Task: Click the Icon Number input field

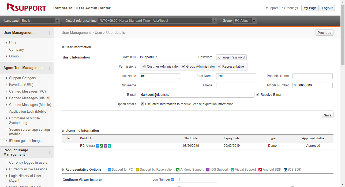Action: click(197, 180)
